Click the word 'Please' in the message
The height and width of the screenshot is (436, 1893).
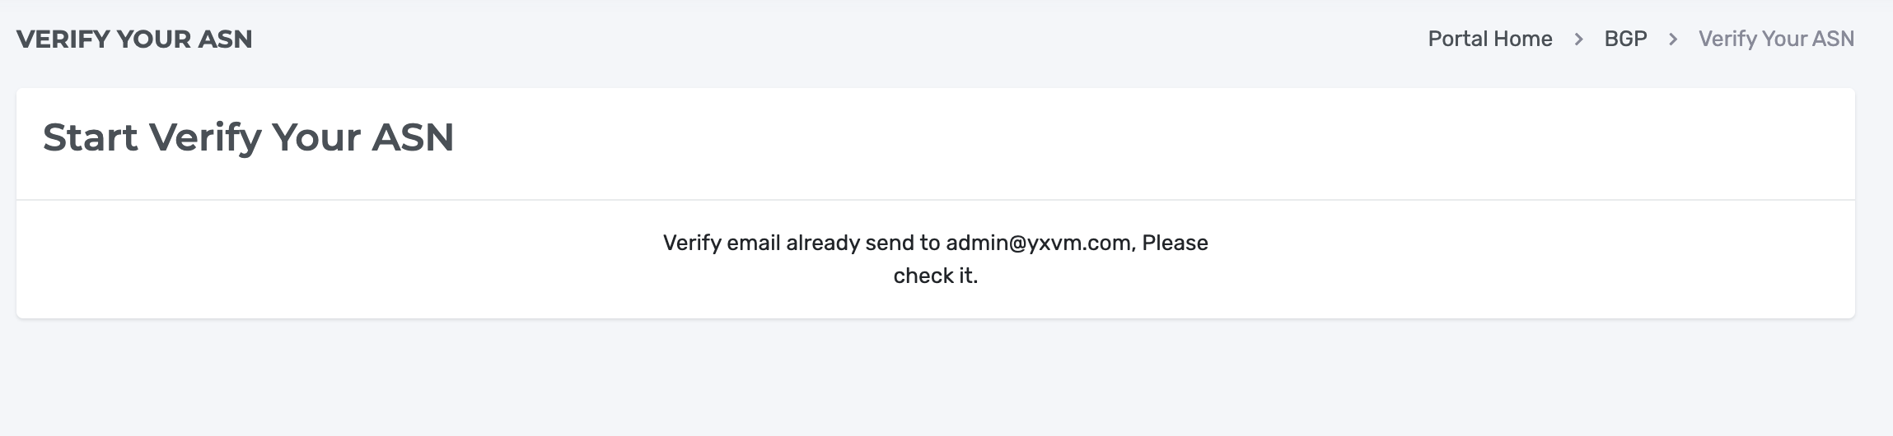click(x=1175, y=243)
